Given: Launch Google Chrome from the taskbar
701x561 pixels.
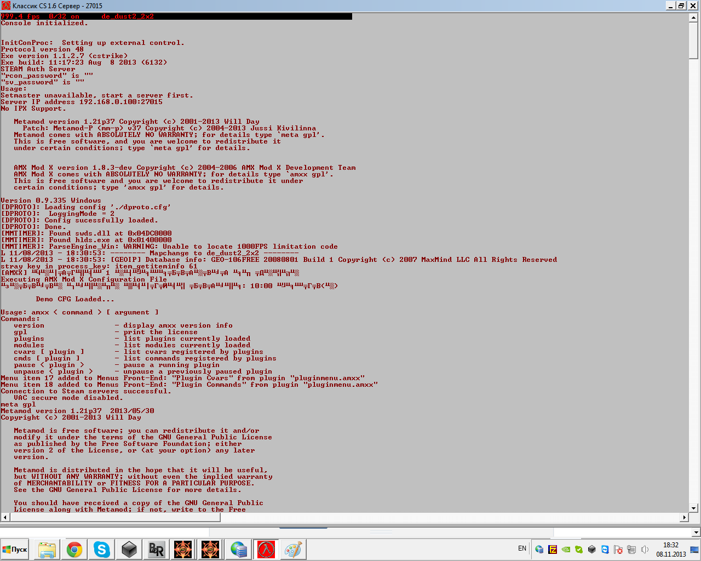Looking at the screenshot, I should click(74, 549).
